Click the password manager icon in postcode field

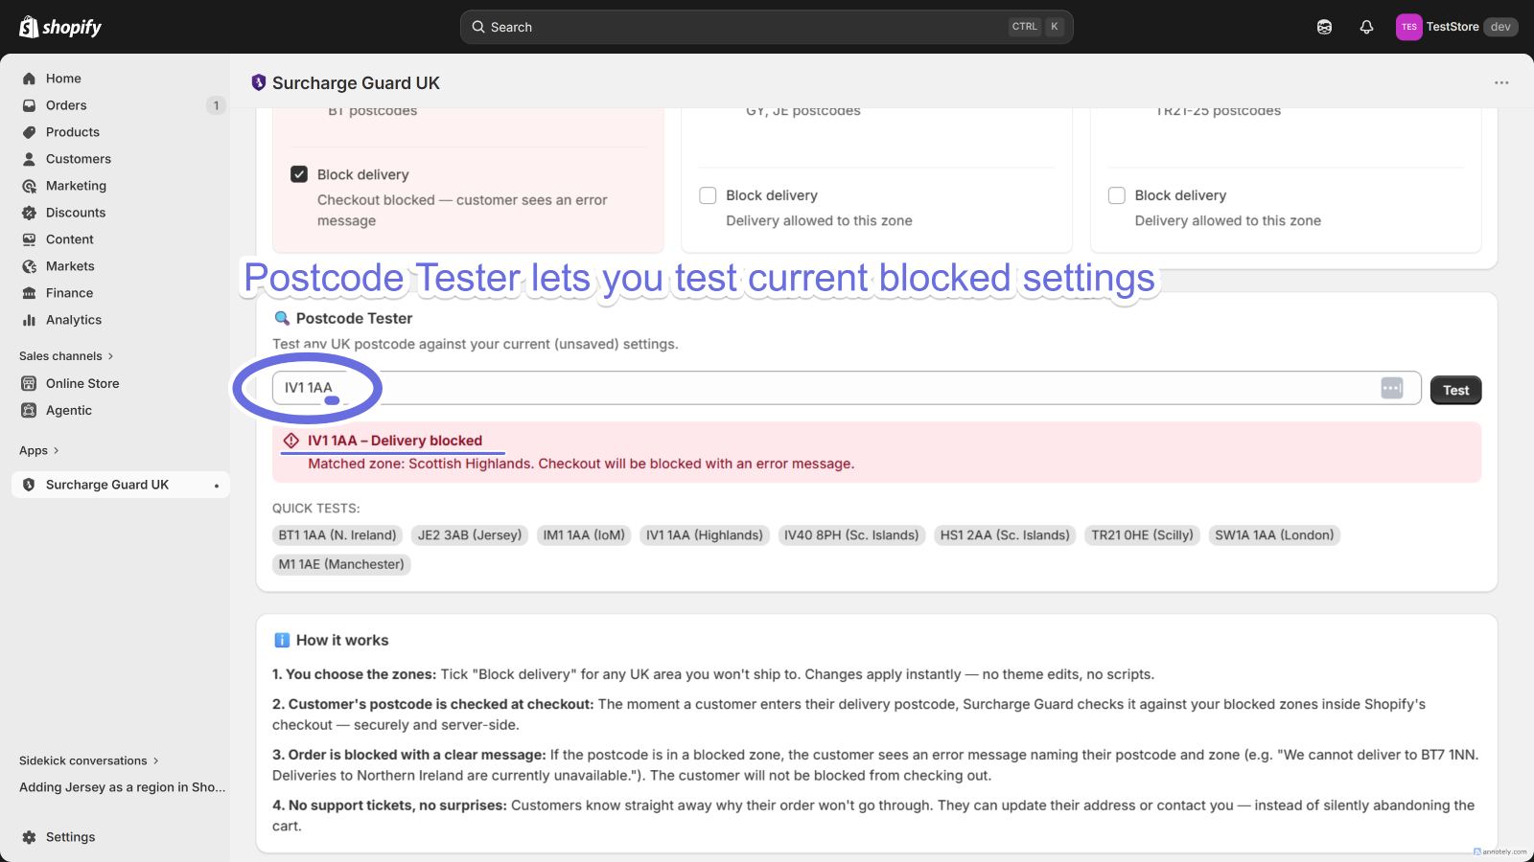(1392, 388)
